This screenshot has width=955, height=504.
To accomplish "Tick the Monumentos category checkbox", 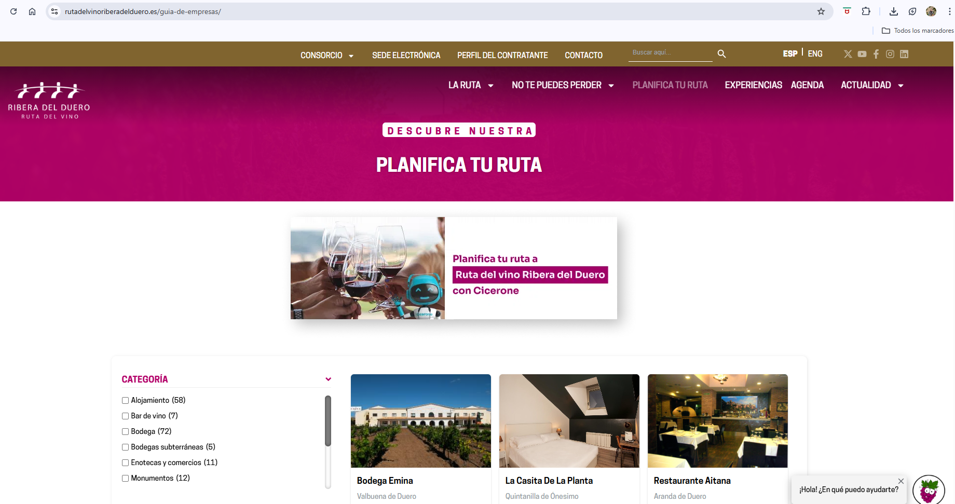I will 125,478.
